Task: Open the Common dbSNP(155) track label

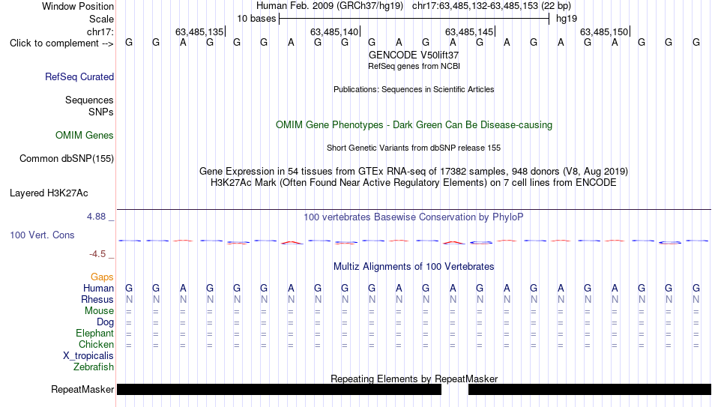Action: 67,159
